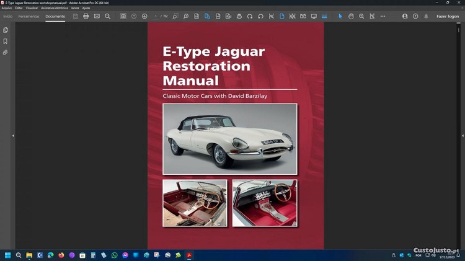This screenshot has width=465, height=261.
Task: Go to the next page arrow
Action: coord(144,16)
